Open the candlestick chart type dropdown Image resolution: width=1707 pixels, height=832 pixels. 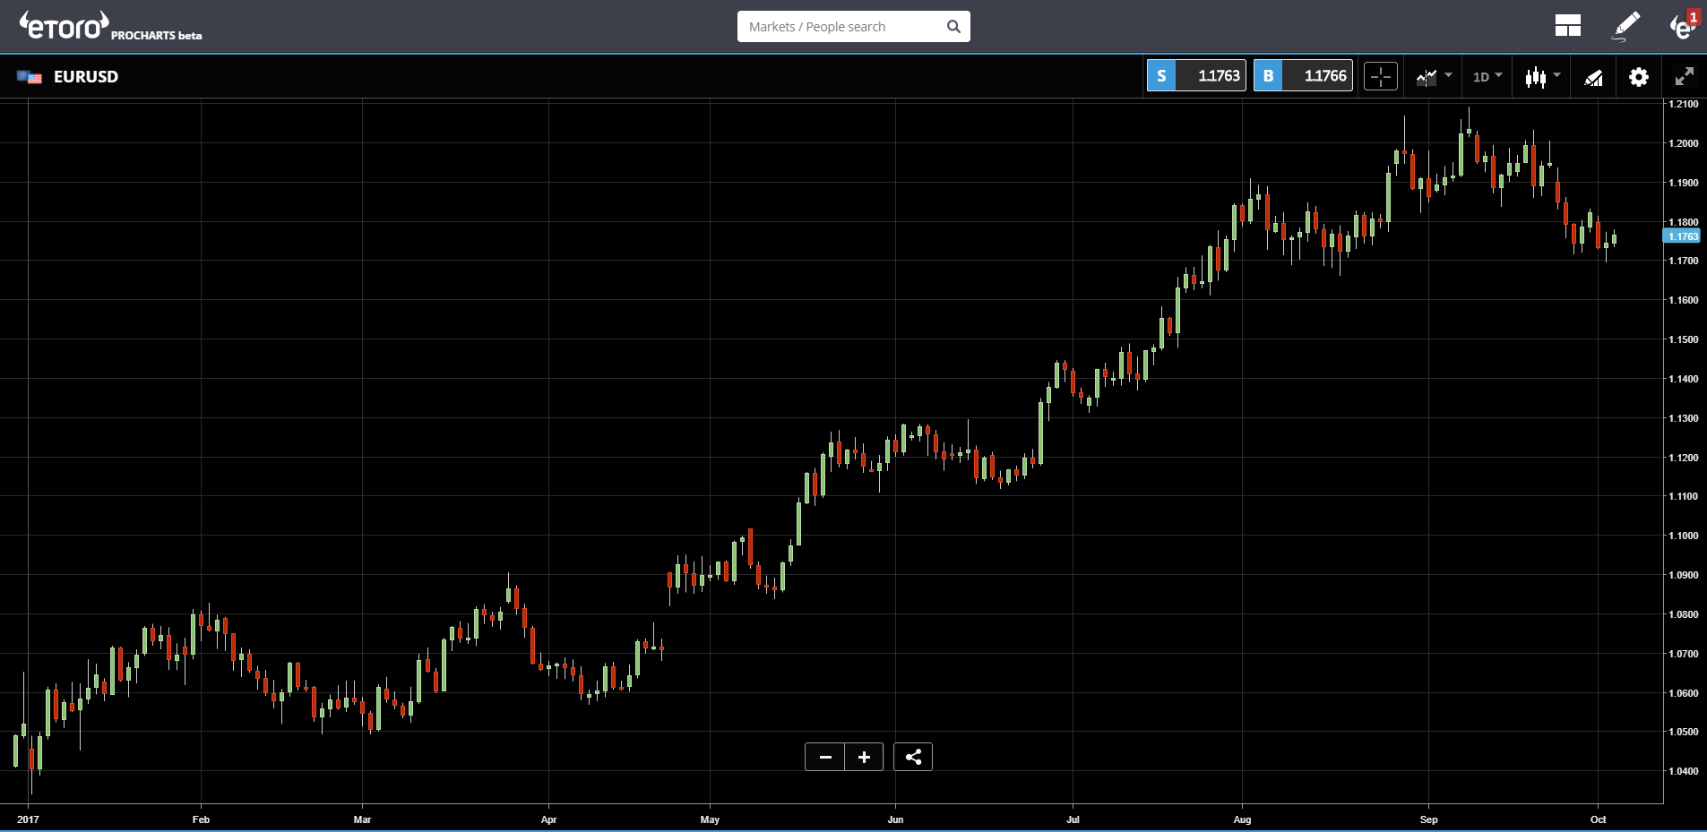point(1542,77)
